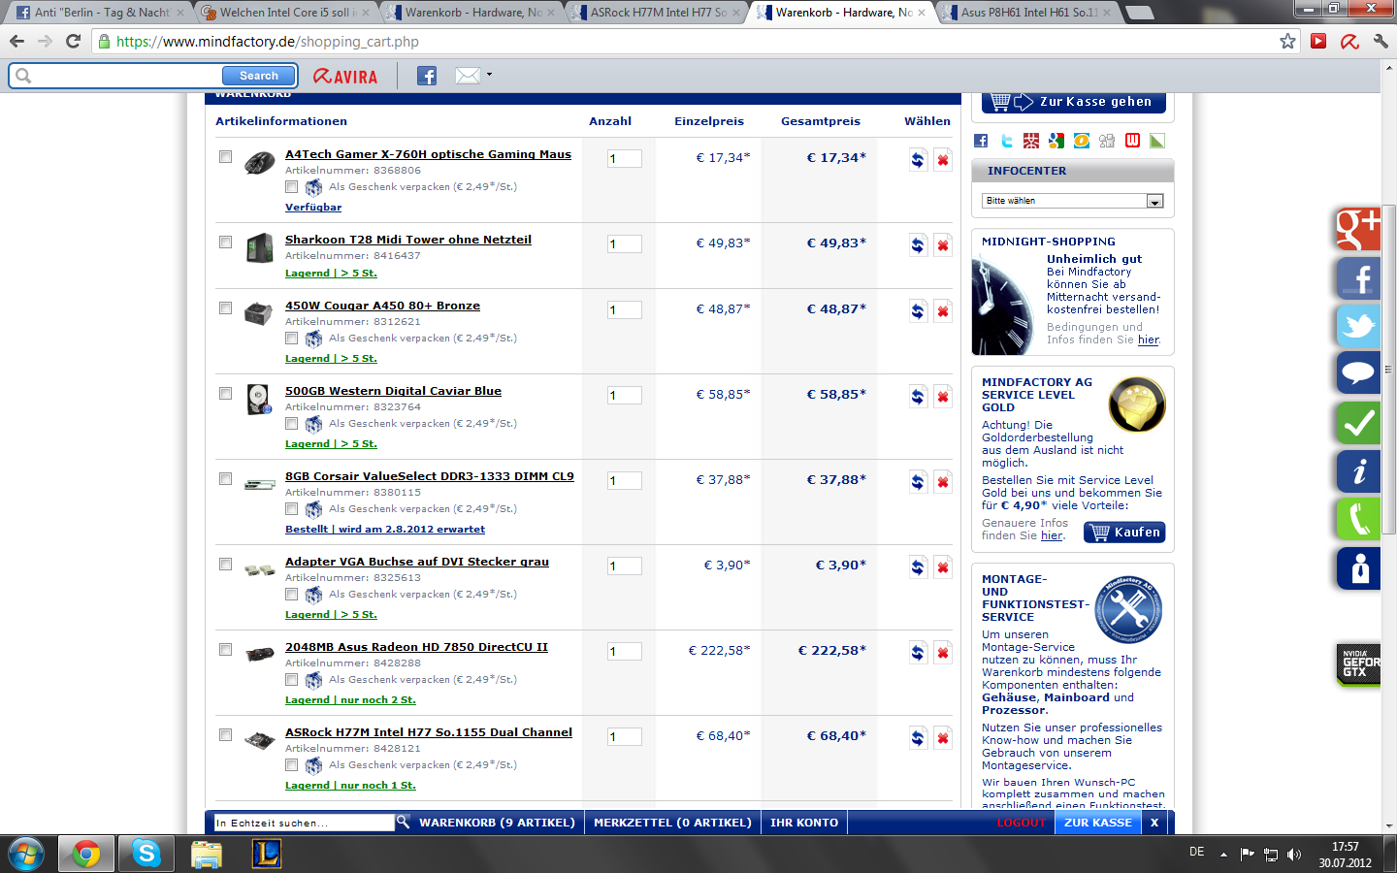Click the taskbar volume speaker icon

(x=1293, y=855)
